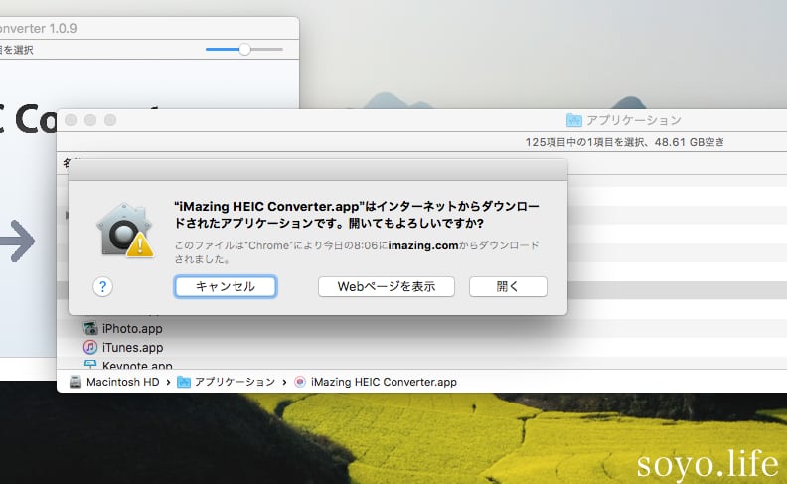Click the iPhoto app icon
Viewport: 787px width, 484px height.
click(x=90, y=328)
